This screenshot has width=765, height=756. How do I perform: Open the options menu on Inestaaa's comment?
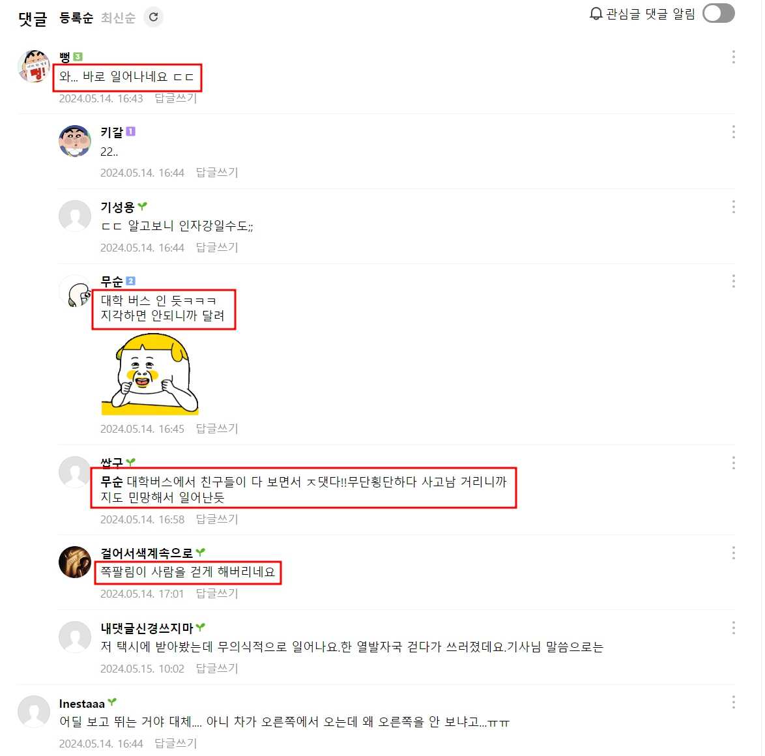tap(733, 703)
